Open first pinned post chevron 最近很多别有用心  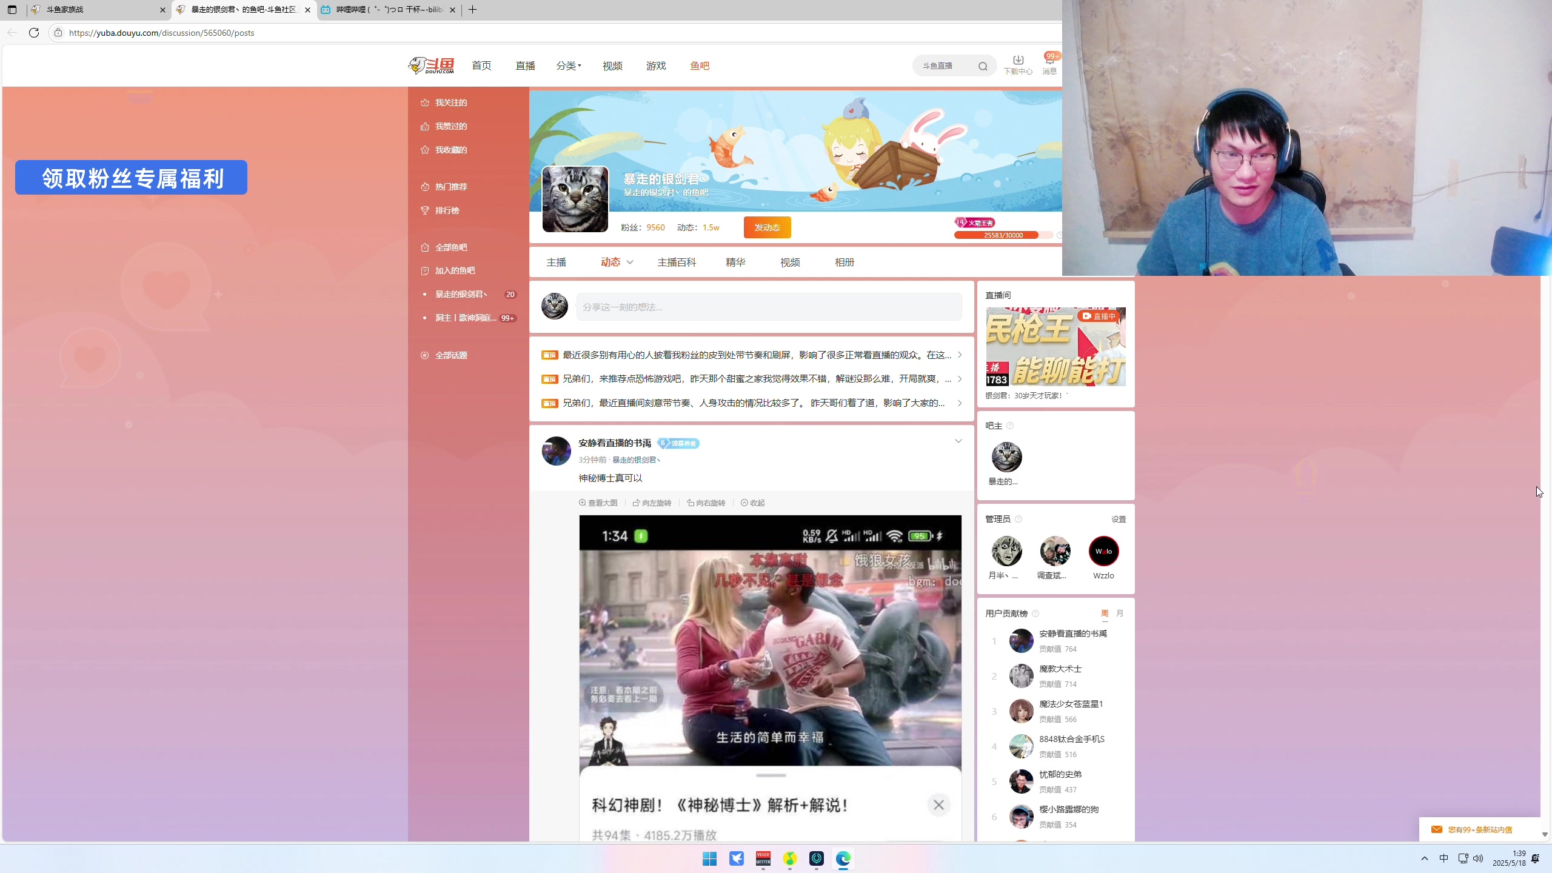[960, 355]
